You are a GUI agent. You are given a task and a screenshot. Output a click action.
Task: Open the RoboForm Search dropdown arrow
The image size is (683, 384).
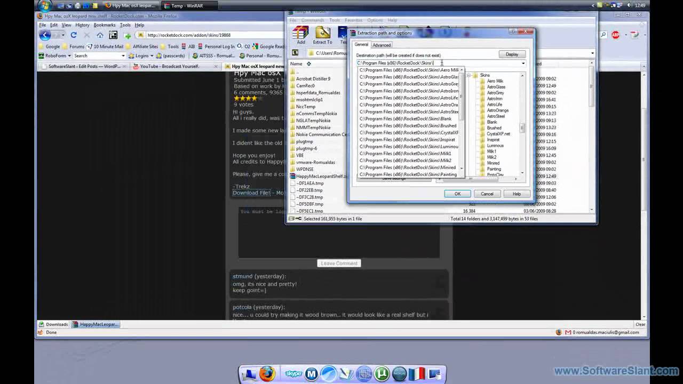point(123,55)
